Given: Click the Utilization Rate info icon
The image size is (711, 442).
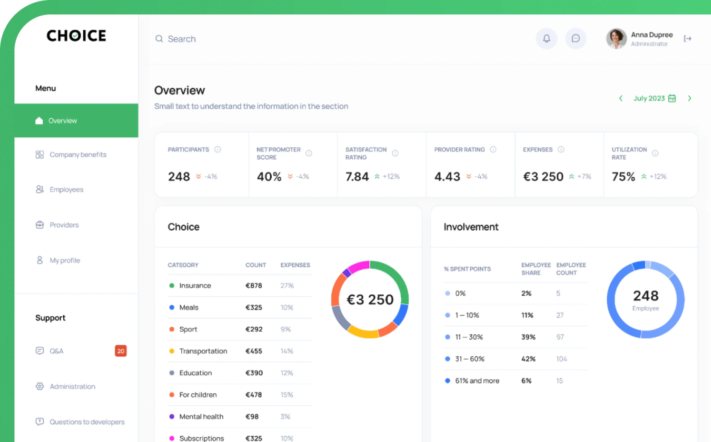Looking at the screenshot, I should click(655, 153).
